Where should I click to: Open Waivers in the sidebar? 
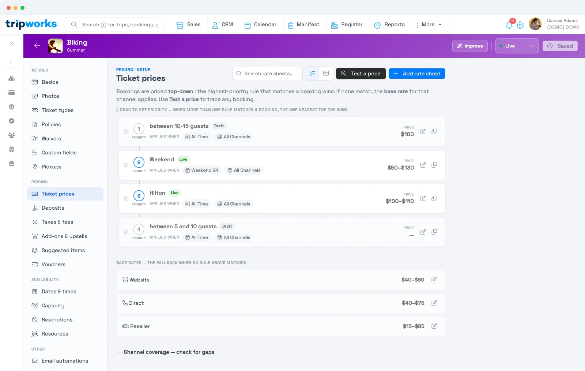pos(65,138)
